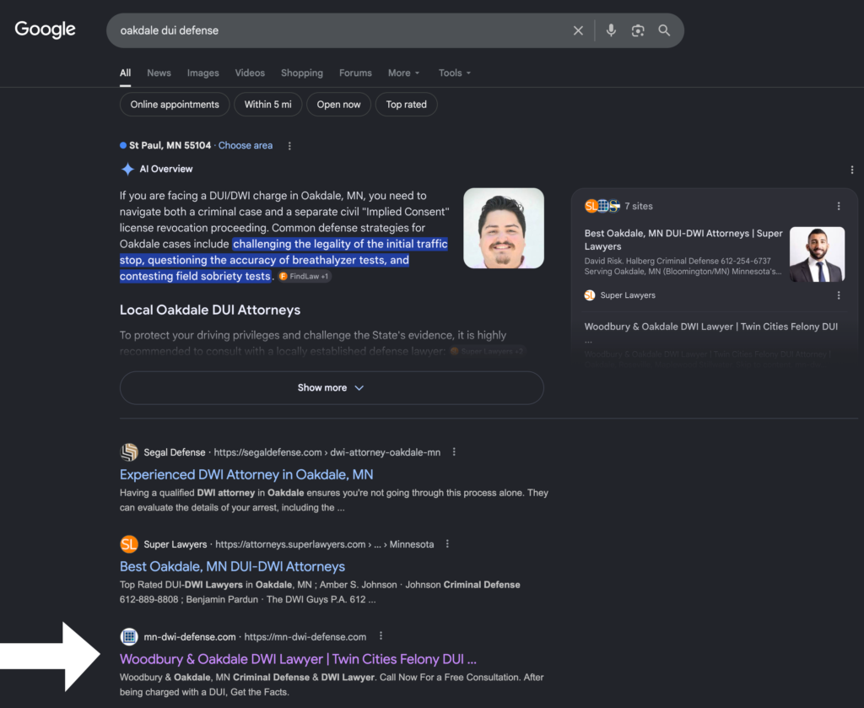Open three-dot menu for Super Lawyers result
The height and width of the screenshot is (708, 864).
447,543
